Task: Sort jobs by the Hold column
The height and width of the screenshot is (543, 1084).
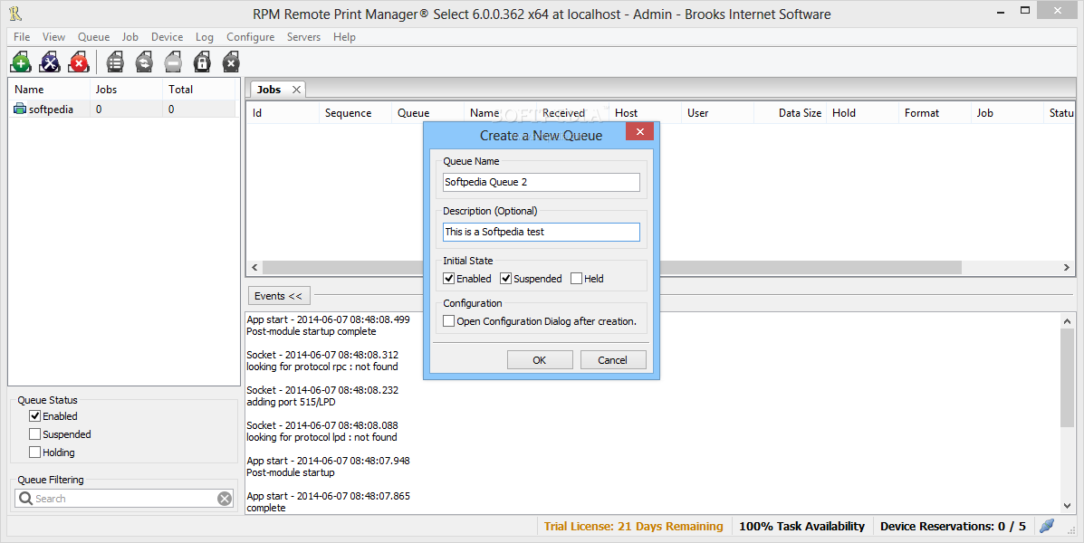Action: (862, 112)
